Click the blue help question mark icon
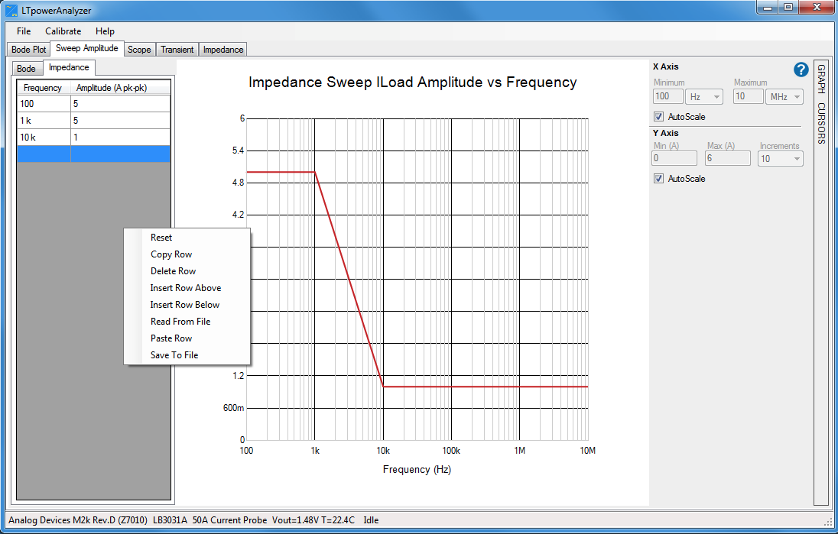The image size is (838, 534). (x=801, y=70)
